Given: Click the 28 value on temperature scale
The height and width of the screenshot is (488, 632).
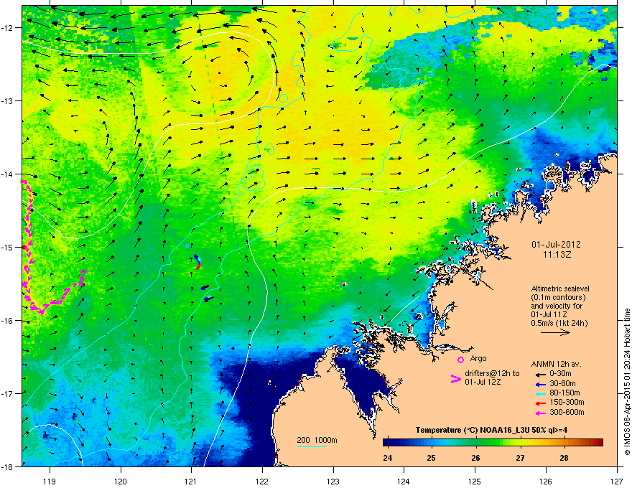Looking at the screenshot, I should (564, 458).
